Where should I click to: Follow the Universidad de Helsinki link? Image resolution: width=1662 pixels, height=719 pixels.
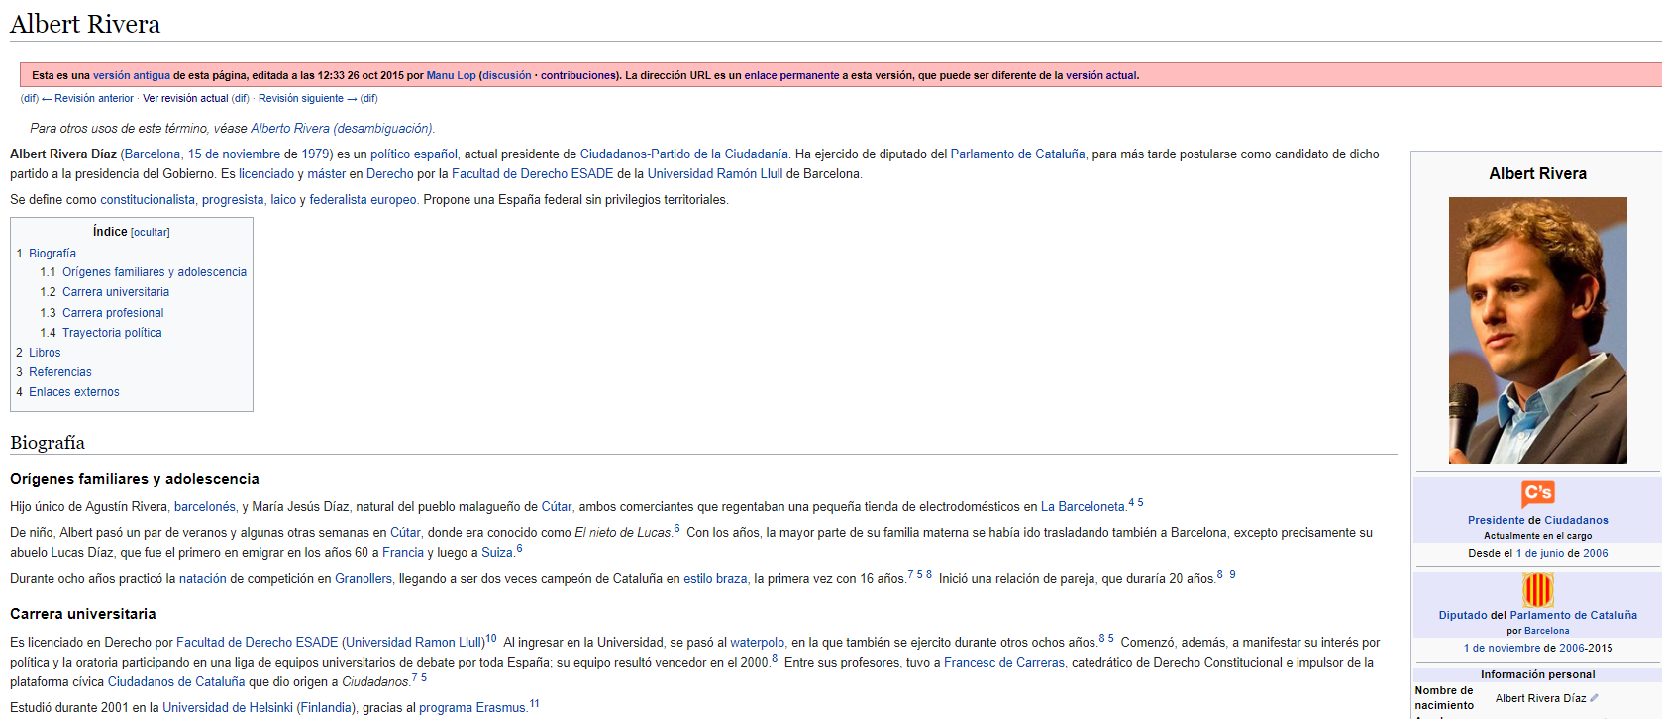pos(228,708)
